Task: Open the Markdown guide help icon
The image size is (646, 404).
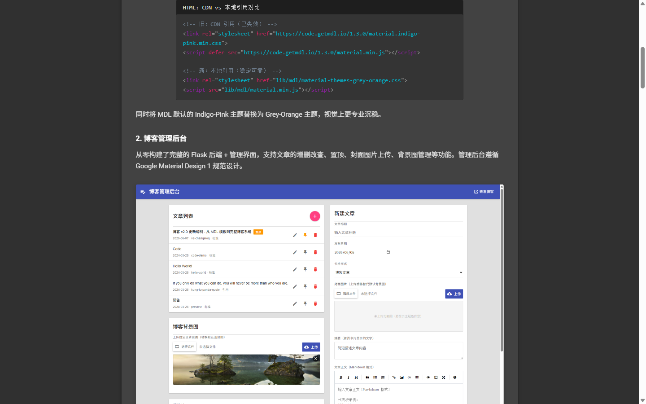Action: [x=455, y=378]
